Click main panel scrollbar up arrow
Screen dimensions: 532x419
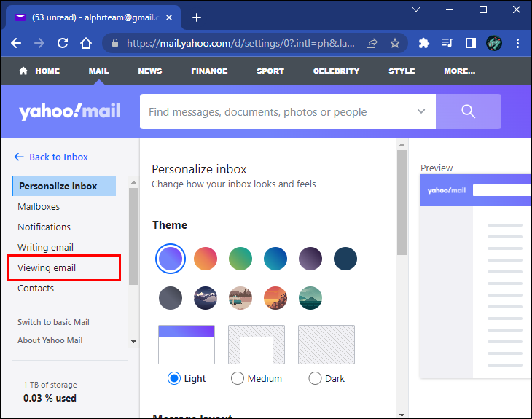402,144
